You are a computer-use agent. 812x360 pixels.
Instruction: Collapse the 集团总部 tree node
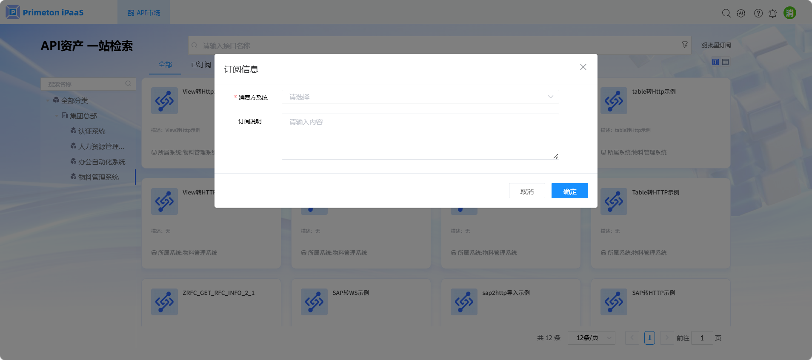click(x=57, y=116)
